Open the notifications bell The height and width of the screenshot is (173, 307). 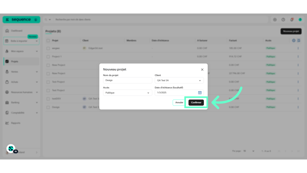coord(292,20)
